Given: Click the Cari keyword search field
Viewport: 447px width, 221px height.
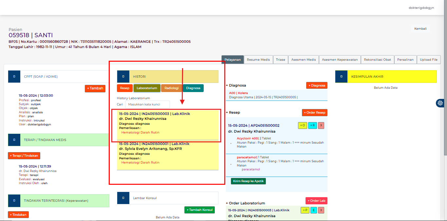Looking at the screenshot, I should (x=147, y=104).
